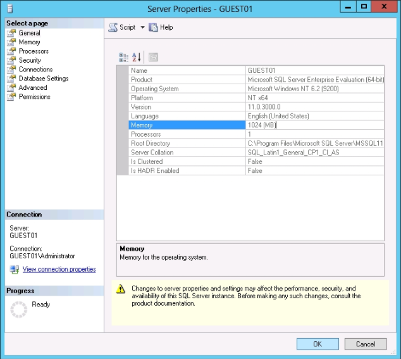Switch property grid to Categorized view

[x=123, y=57]
